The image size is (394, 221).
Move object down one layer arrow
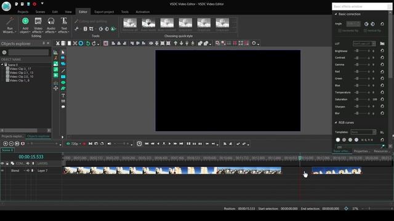[x=181, y=44]
